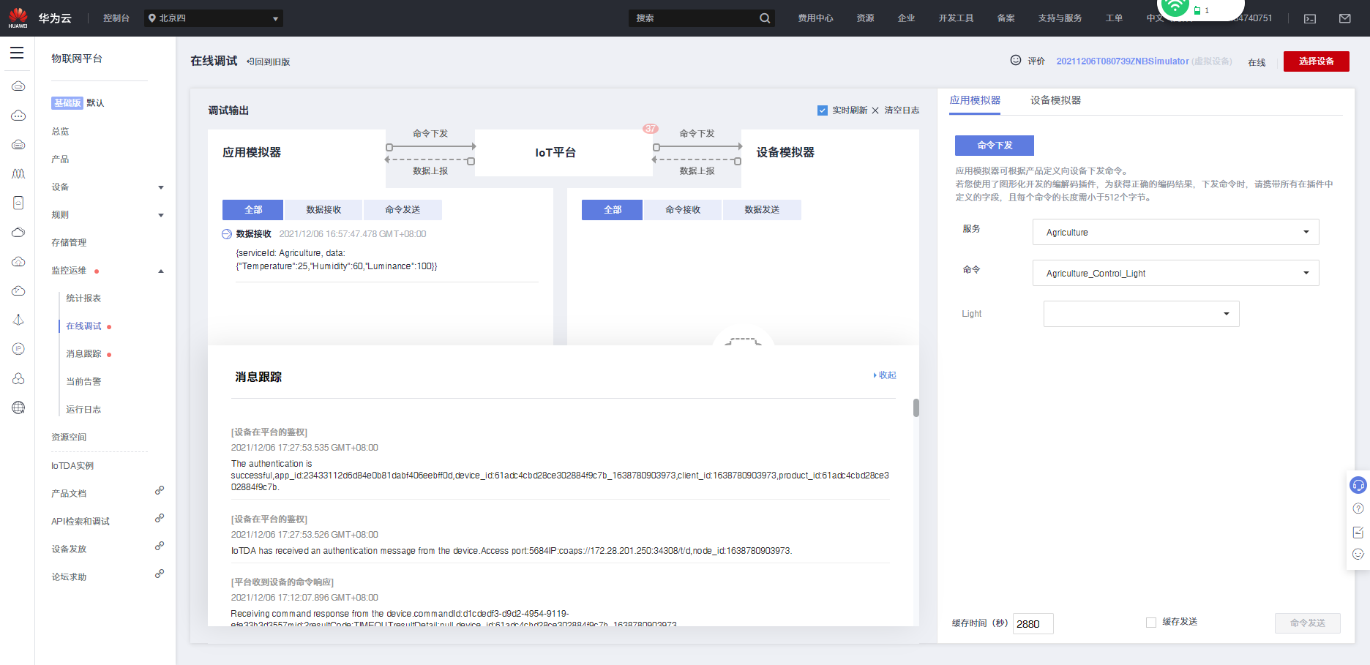Focus the top 搜索 search field
Viewport: 1370px width, 665px height.
(693, 18)
